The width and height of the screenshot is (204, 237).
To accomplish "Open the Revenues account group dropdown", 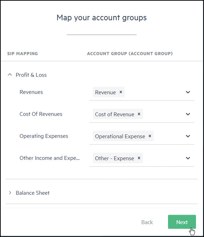I will click(188, 92).
